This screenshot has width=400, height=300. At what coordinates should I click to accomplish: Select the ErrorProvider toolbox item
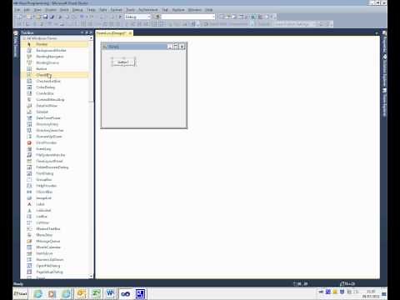tap(55, 142)
